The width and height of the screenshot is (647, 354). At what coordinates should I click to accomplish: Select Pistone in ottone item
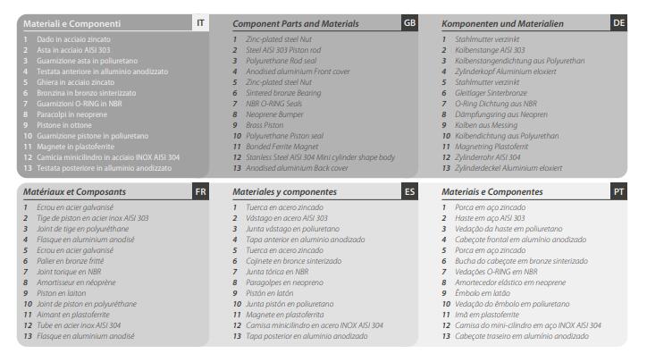click(x=64, y=125)
